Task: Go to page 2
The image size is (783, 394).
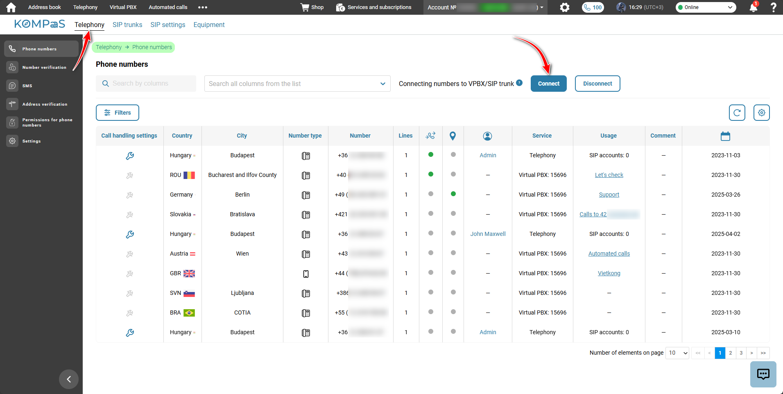Action: [x=730, y=353]
